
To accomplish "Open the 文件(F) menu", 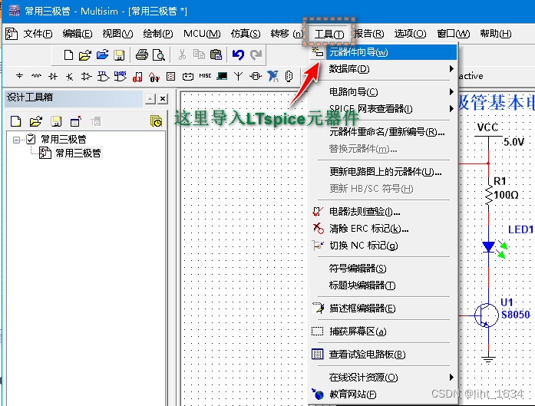I will tap(38, 34).
